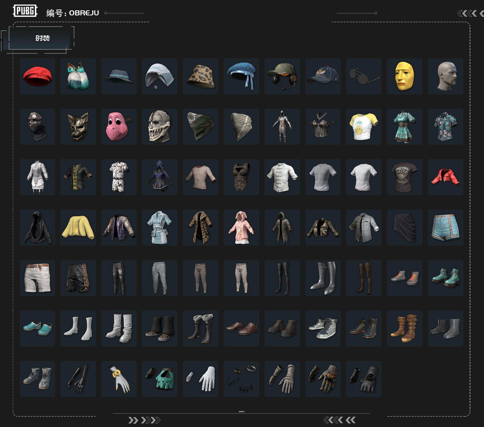The height and width of the screenshot is (427, 484).
Task: Select the red leather jacket
Action: point(445,177)
